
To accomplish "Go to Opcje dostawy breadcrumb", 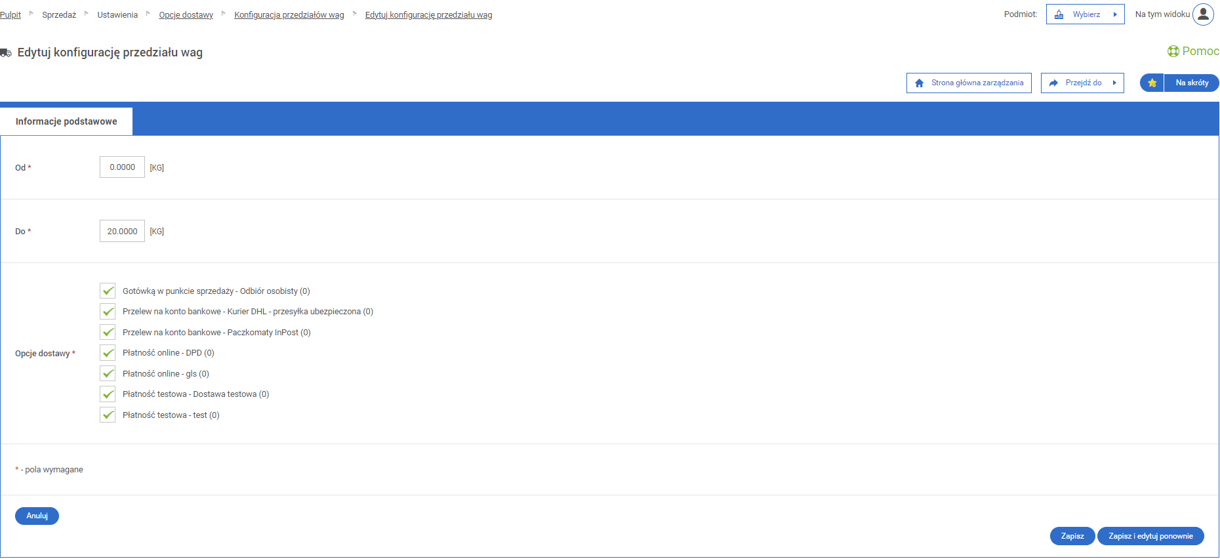I will tap(186, 15).
